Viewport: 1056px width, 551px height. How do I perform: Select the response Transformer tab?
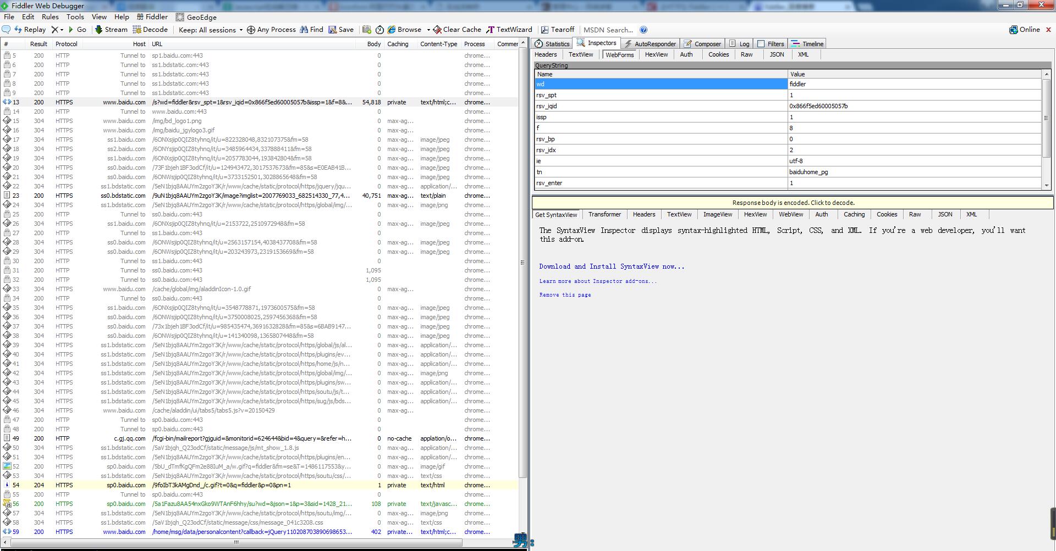point(604,214)
